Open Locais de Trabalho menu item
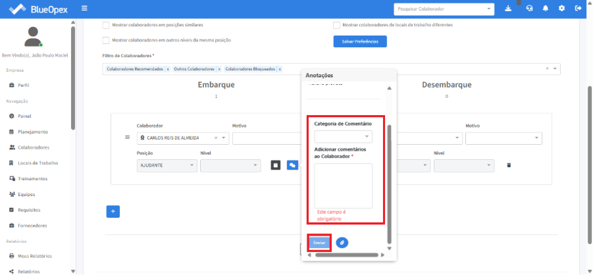 tap(38, 163)
